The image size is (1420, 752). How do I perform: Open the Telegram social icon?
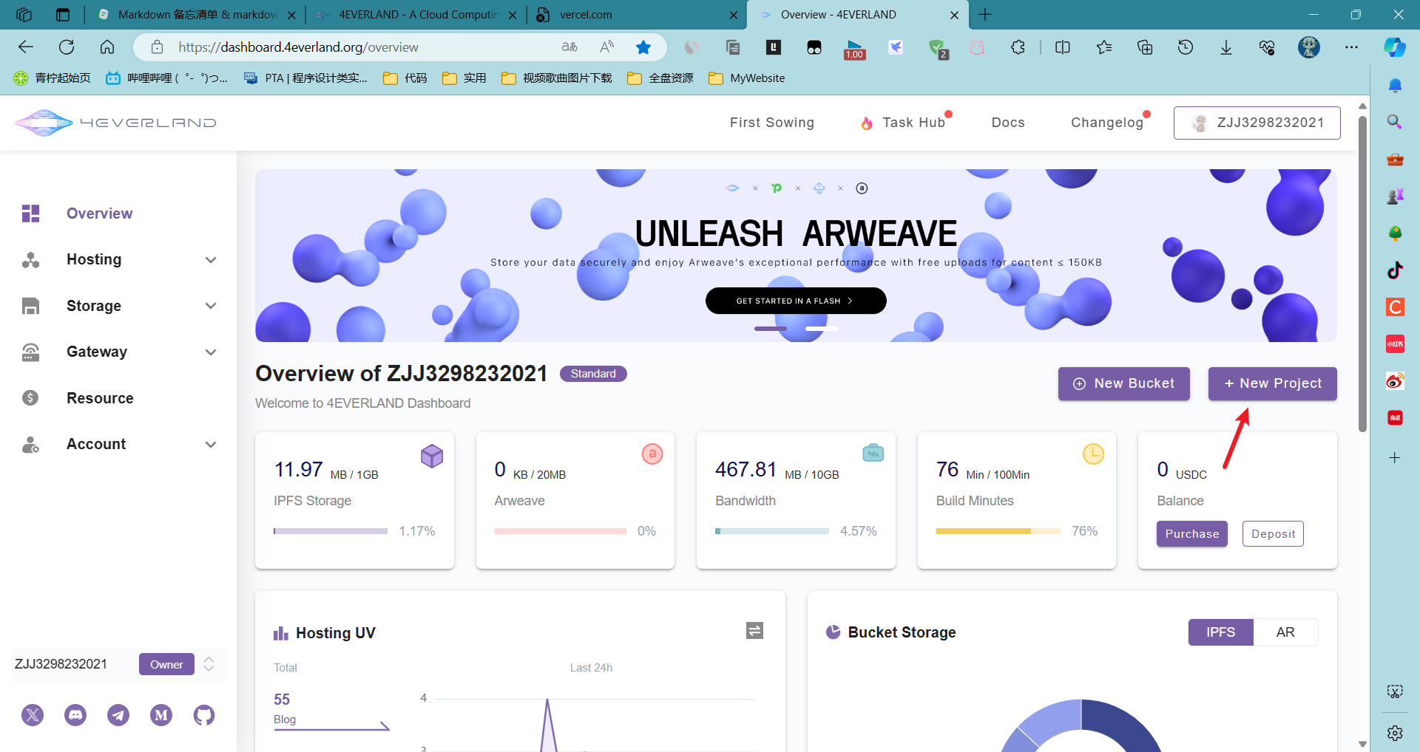click(118, 715)
